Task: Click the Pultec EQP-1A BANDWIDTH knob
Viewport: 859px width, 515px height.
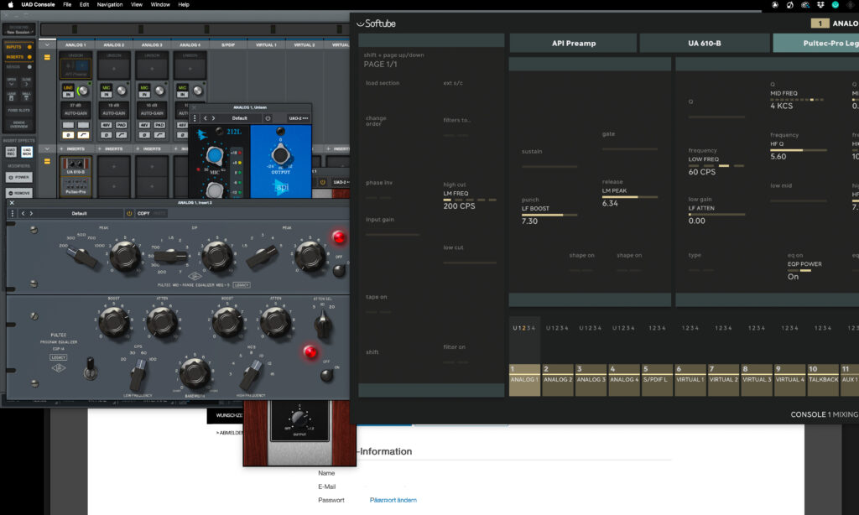Action: [x=195, y=372]
